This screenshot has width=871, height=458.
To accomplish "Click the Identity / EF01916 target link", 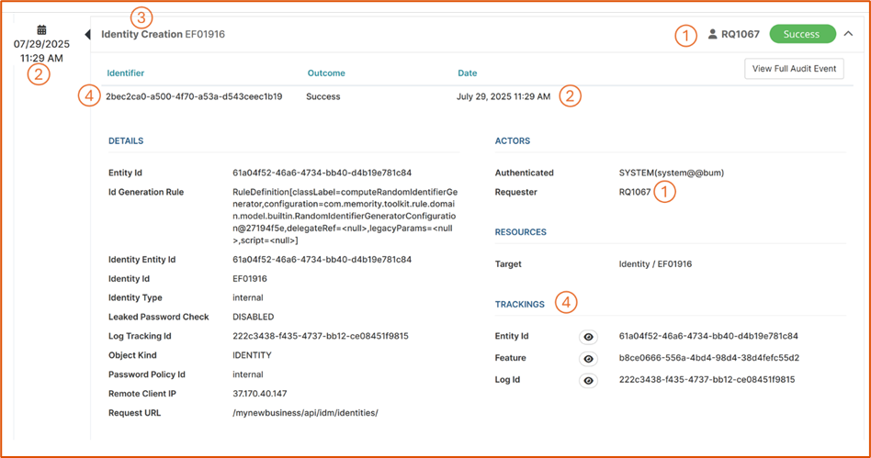I will pos(655,264).
